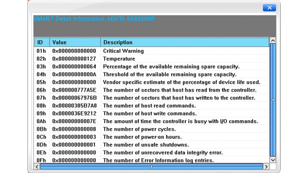Click the vertical scrollbar down arrow
Screen dimensions: 308x173
(273, 160)
